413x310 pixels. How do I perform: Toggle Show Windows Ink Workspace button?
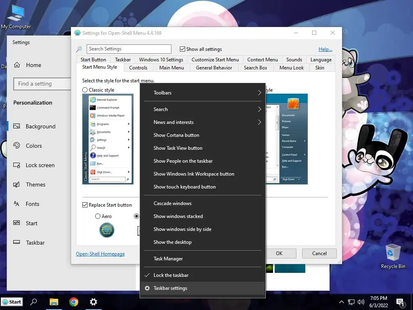202,174
